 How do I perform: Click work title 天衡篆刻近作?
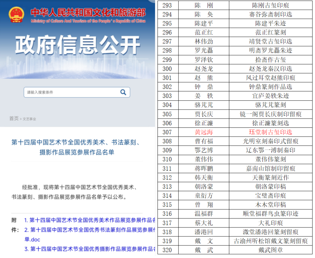click(270, 178)
